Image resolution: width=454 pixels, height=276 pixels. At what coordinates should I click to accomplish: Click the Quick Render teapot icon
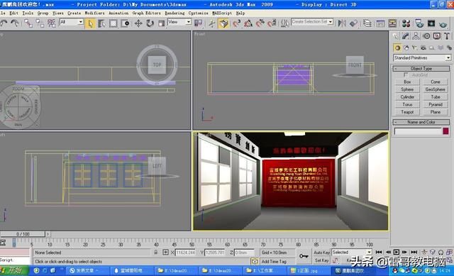click(443, 24)
